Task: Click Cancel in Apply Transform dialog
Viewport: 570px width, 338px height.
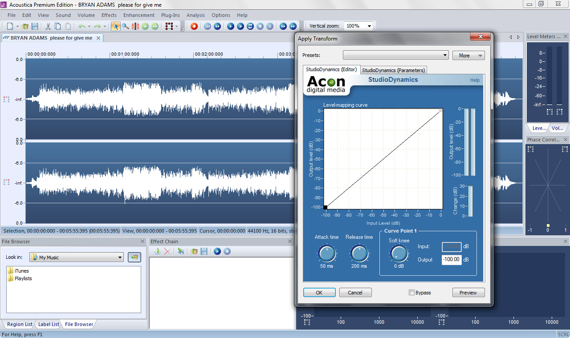Action: (x=355, y=293)
